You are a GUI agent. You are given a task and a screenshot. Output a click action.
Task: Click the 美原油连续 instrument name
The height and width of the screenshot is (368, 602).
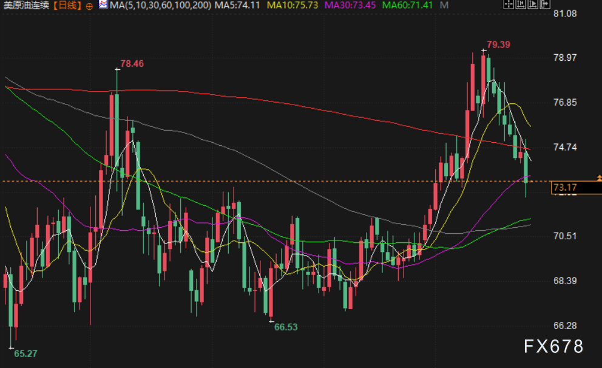click(25, 5)
